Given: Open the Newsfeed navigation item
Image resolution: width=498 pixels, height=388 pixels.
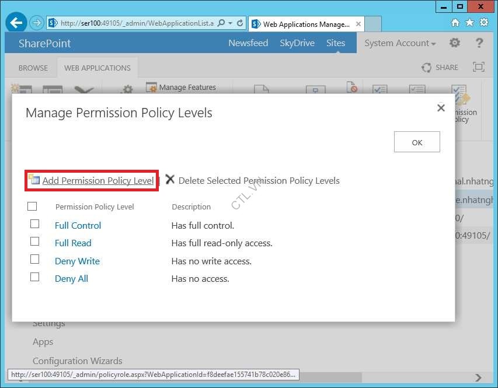Looking at the screenshot, I should click(248, 43).
